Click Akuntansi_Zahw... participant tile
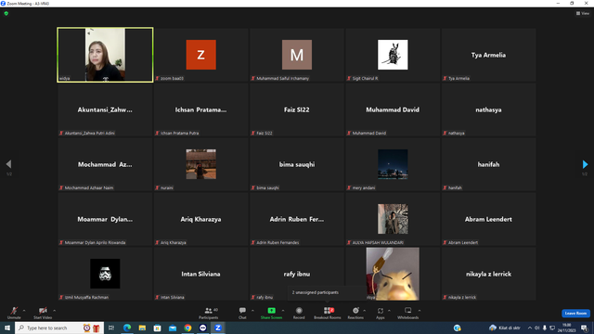The image size is (594, 334). coord(105,109)
